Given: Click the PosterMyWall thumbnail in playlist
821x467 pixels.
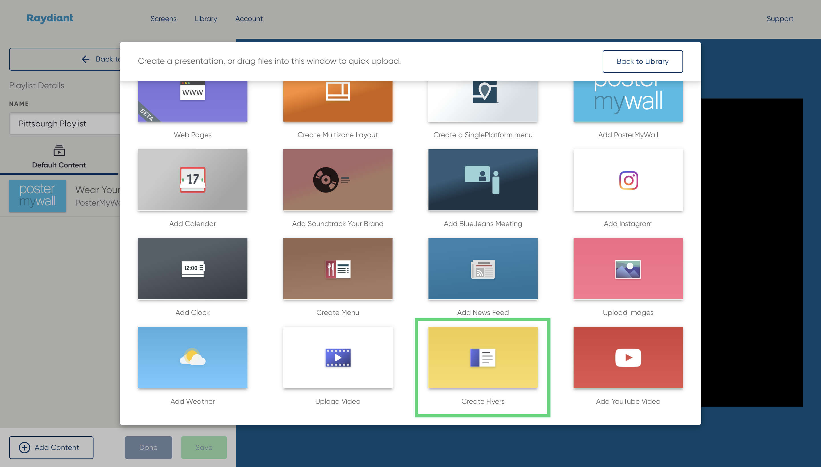Looking at the screenshot, I should 38,196.
